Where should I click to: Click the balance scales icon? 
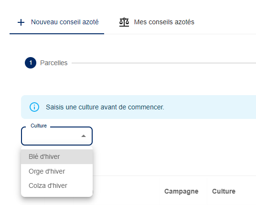[x=124, y=22]
